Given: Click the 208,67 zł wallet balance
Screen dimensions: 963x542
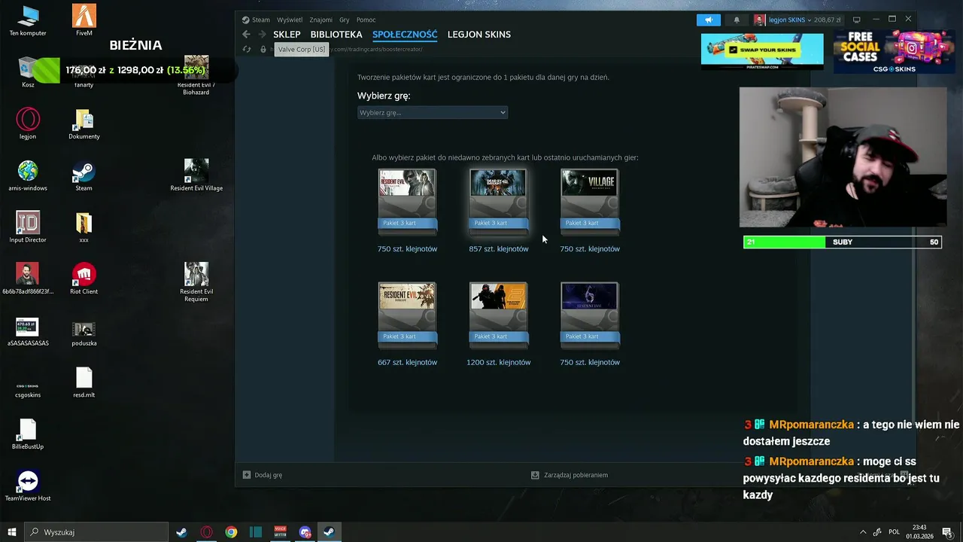Looking at the screenshot, I should pyautogui.click(x=828, y=20).
